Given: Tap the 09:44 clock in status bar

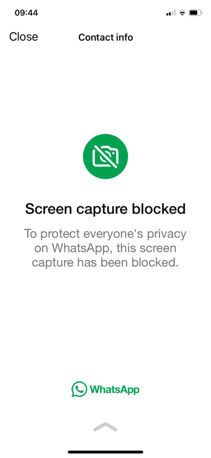Looking at the screenshot, I should point(26,13).
